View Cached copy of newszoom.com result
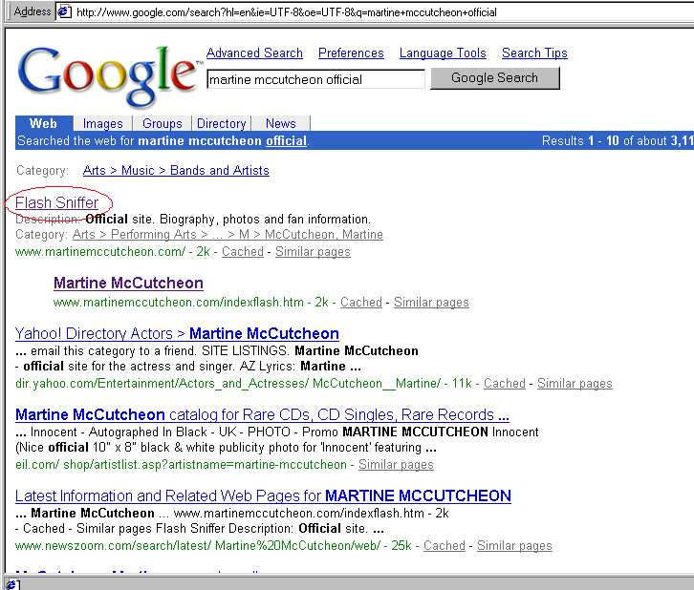Viewport: 694px width, 590px height. click(x=445, y=546)
